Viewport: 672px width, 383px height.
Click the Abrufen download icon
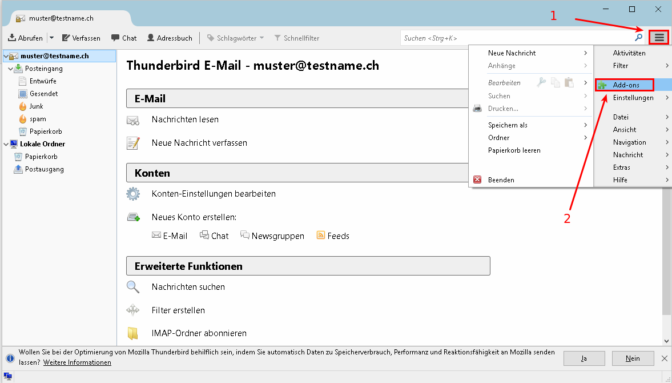(x=12, y=38)
